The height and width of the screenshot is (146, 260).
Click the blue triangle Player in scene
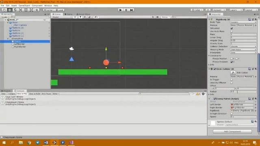coord(71,59)
